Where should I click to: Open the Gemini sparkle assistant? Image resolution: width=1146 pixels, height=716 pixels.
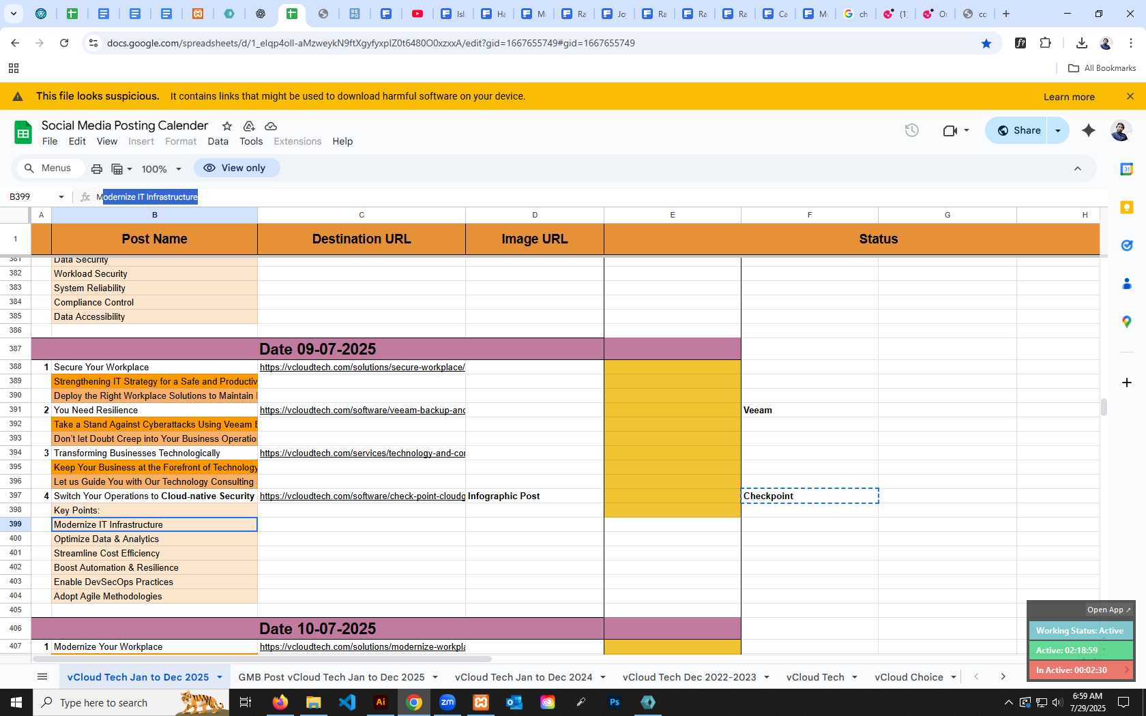1089,130
